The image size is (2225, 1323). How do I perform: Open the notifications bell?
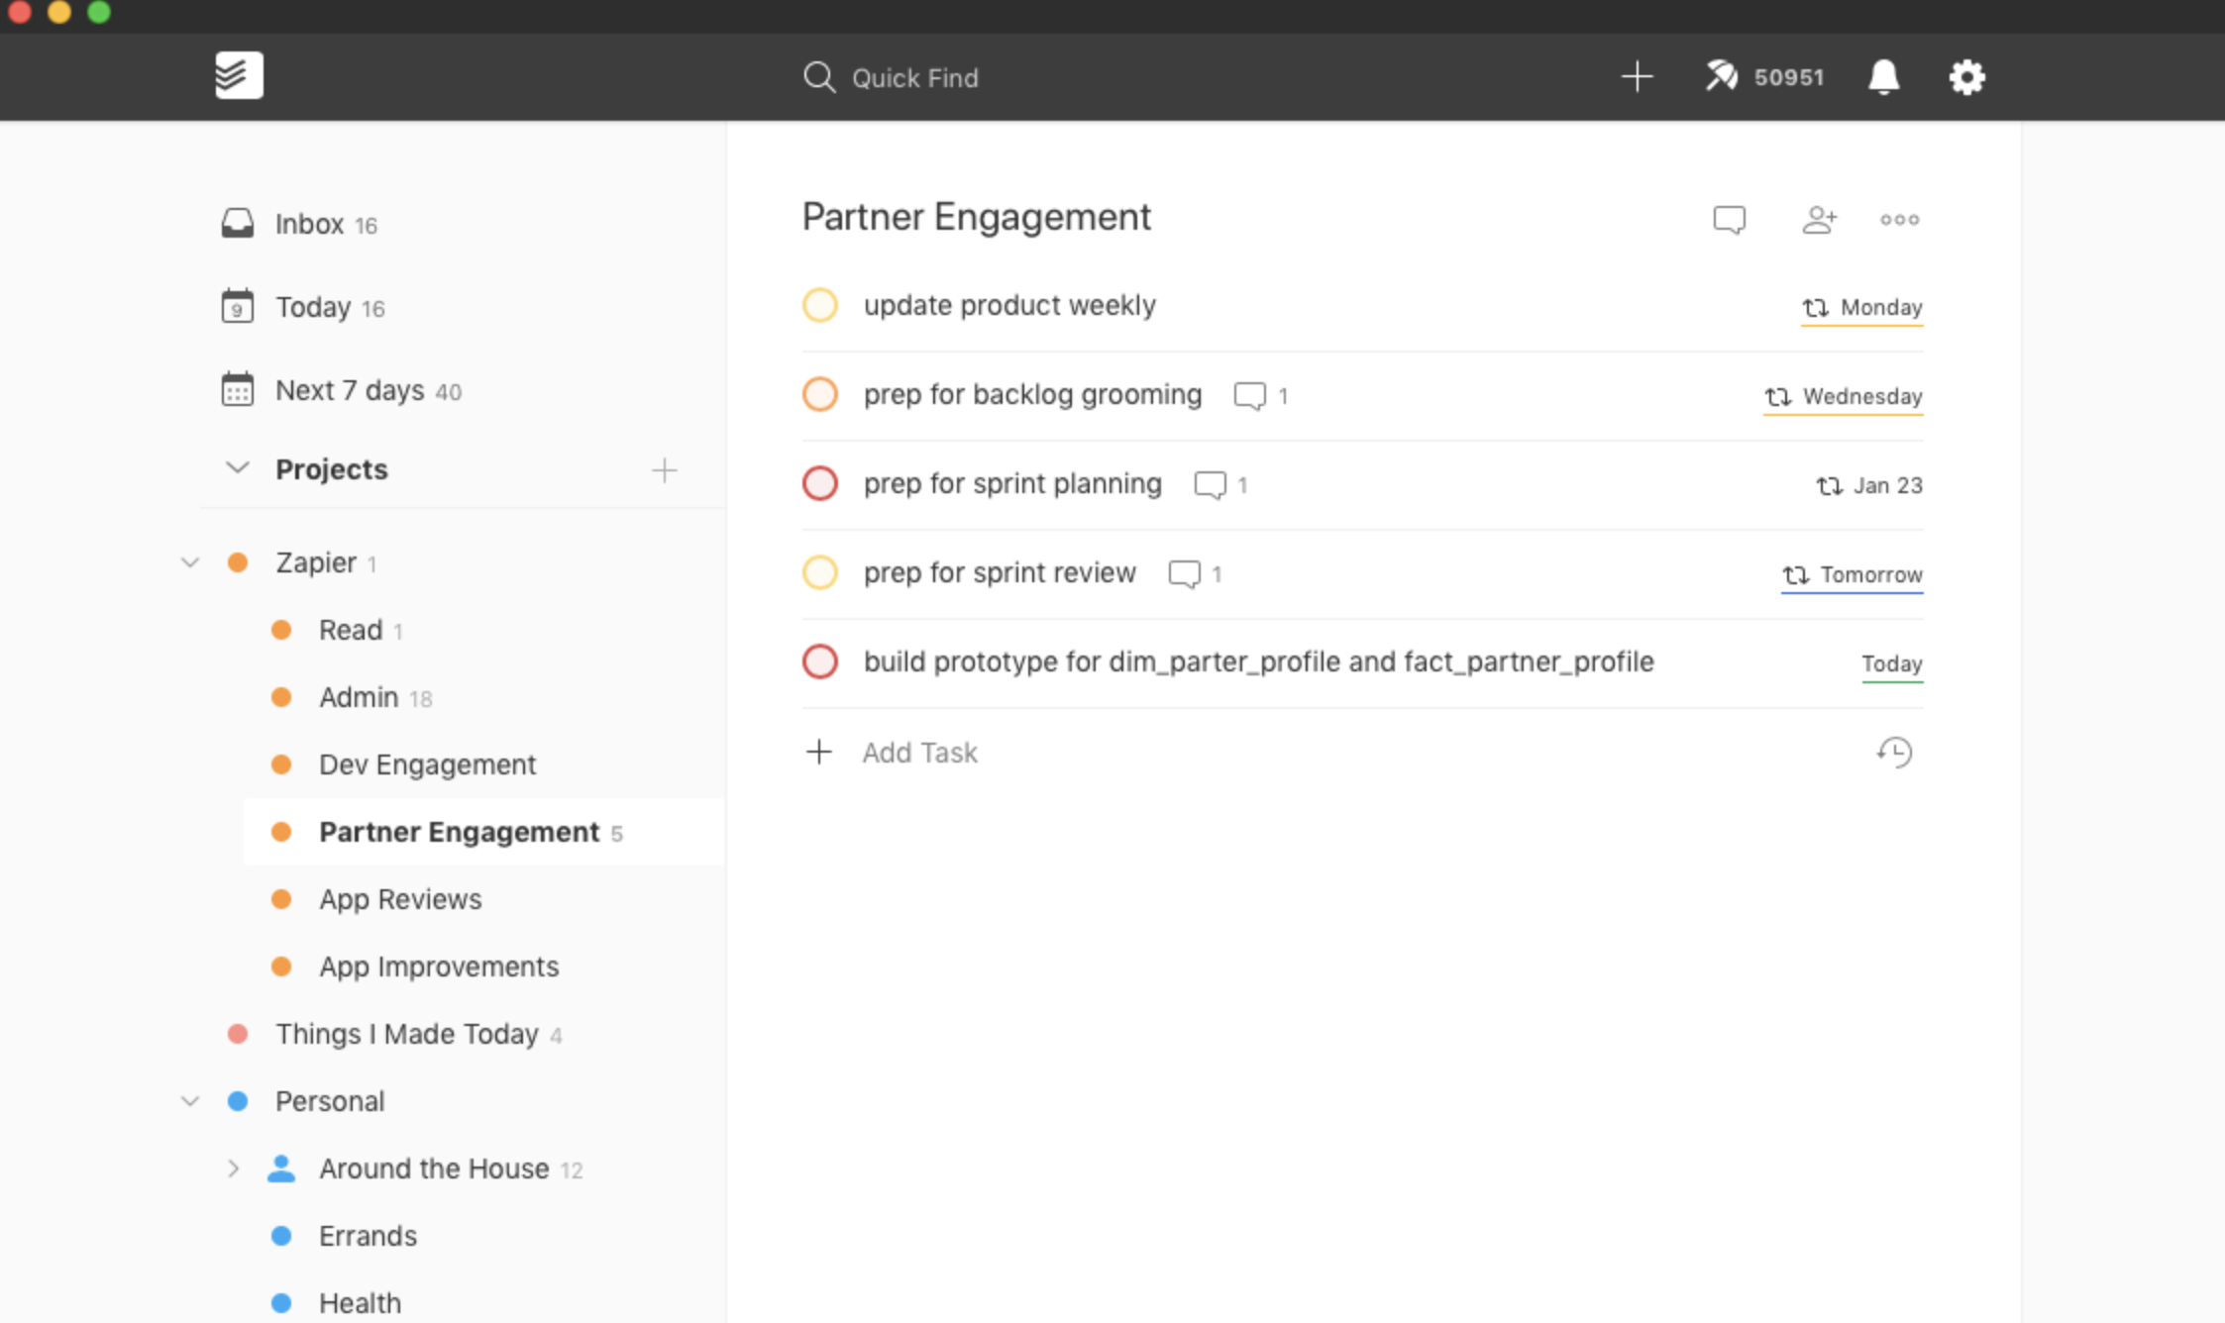click(x=1883, y=76)
